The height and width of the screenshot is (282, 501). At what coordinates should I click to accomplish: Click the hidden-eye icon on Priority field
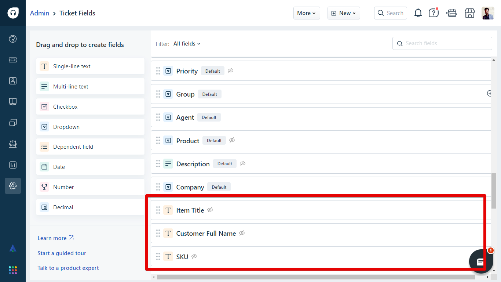pyautogui.click(x=230, y=70)
